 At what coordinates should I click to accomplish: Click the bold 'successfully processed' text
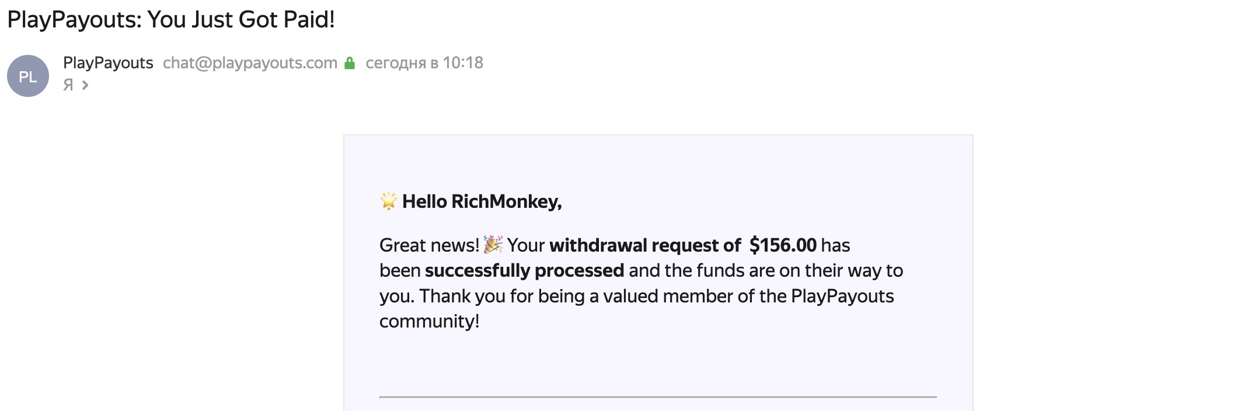tap(524, 271)
